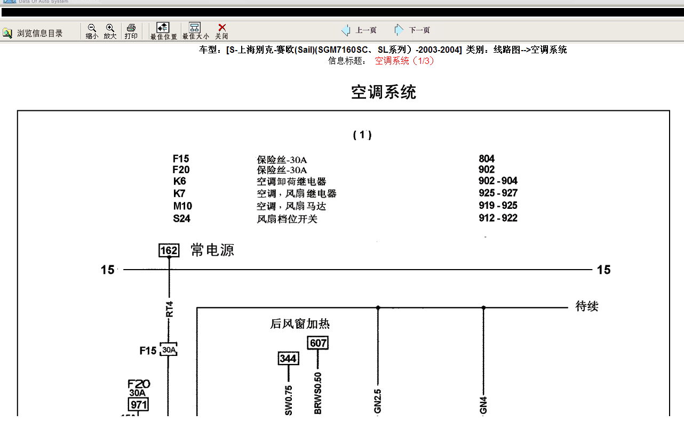This screenshot has width=684, height=422.
Task: Click the 空调系统 diagram heading
Action: (383, 92)
